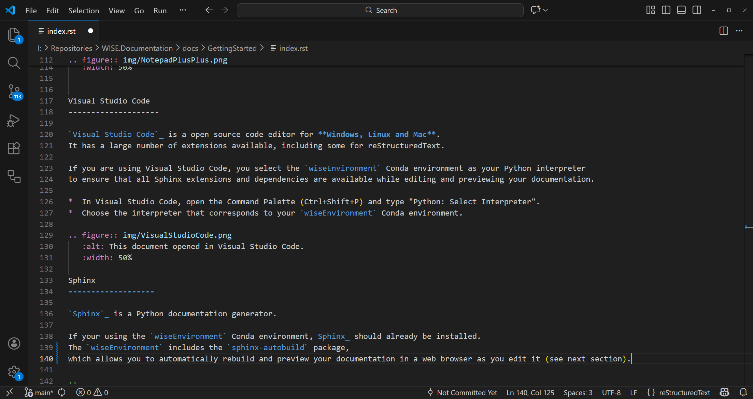Screen dimensions: 753x399
Task: Toggle the bottom panel visibility
Action: pos(681,10)
